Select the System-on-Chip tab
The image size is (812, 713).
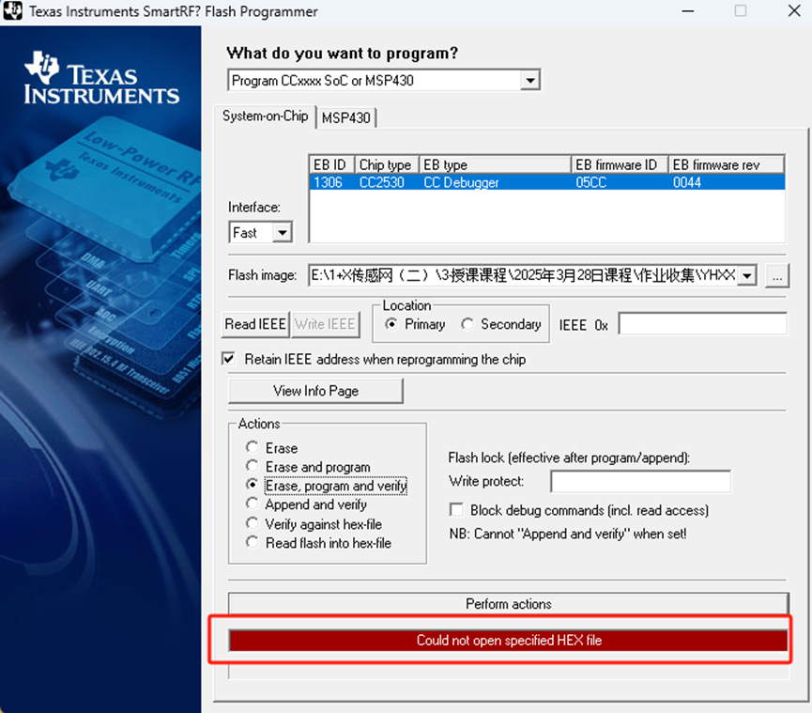point(265,116)
